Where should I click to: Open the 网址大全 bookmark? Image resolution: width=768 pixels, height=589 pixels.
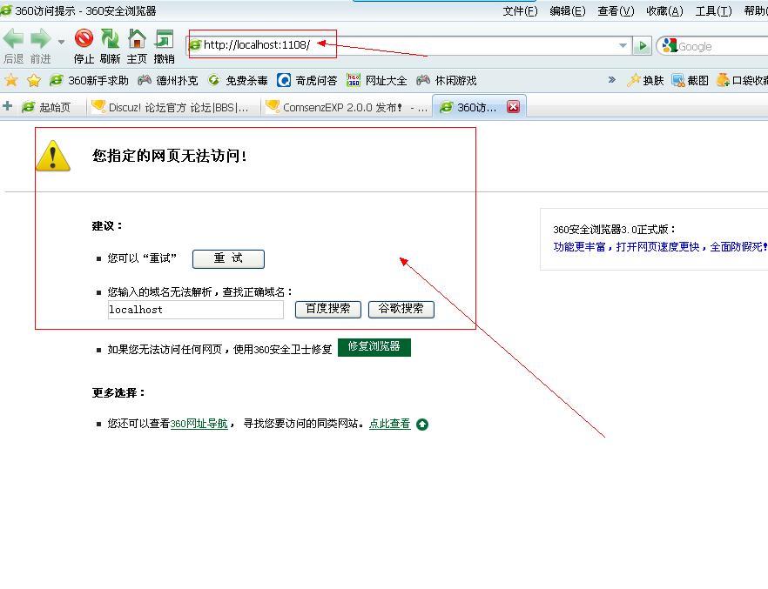click(x=377, y=80)
